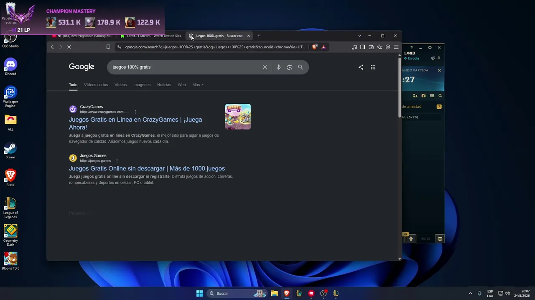
Task: Focus the browser address bar URL
Action: [x=215, y=47]
